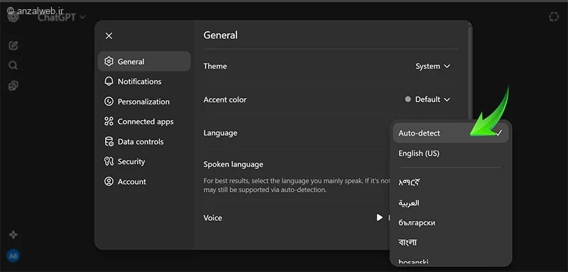Select Auto-detect language option
The image size is (568, 272).
[x=451, y=133]
